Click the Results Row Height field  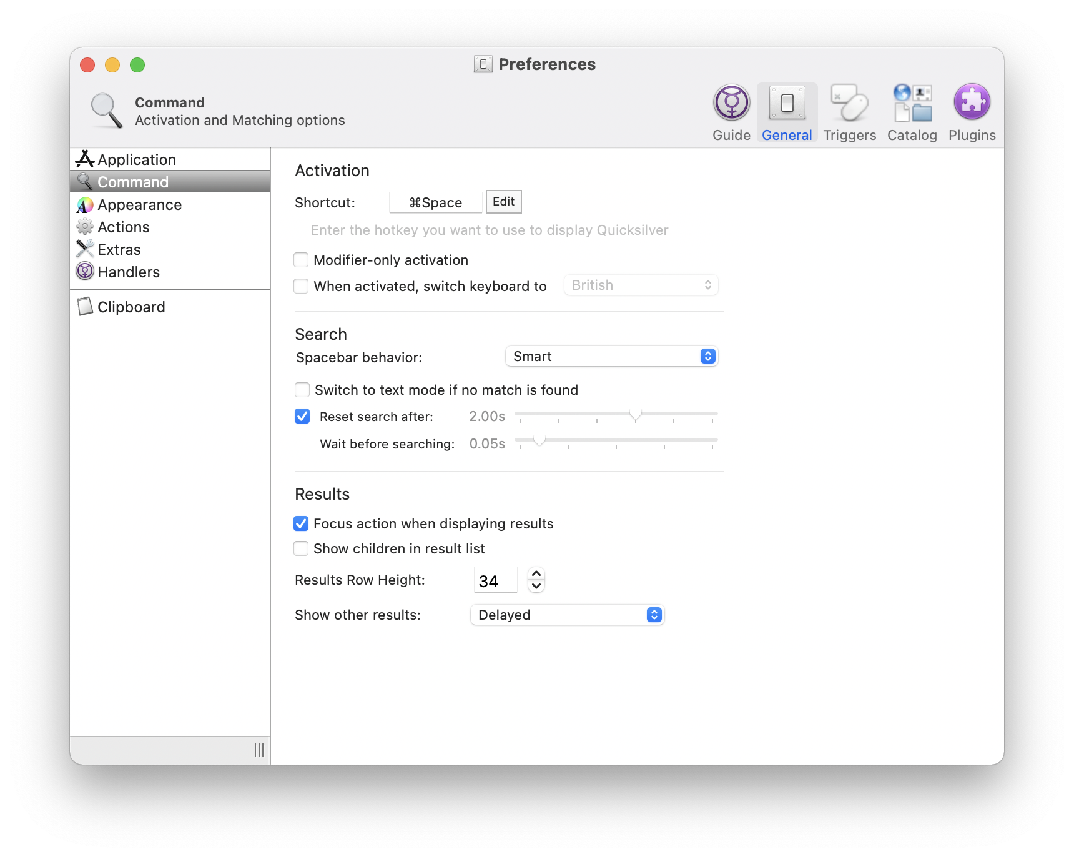pos(496,580)
